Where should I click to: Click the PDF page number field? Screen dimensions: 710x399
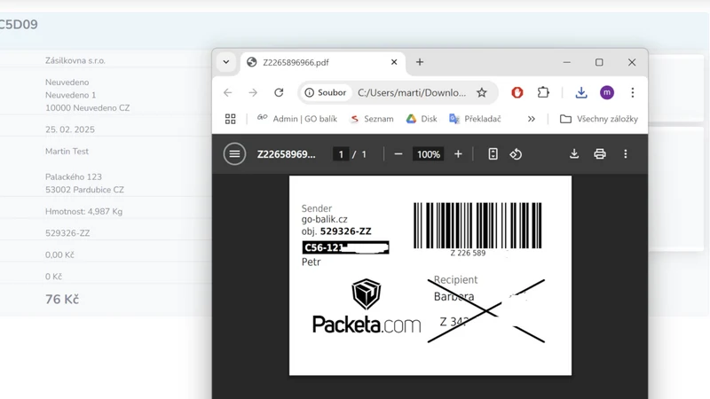(341, 154)
